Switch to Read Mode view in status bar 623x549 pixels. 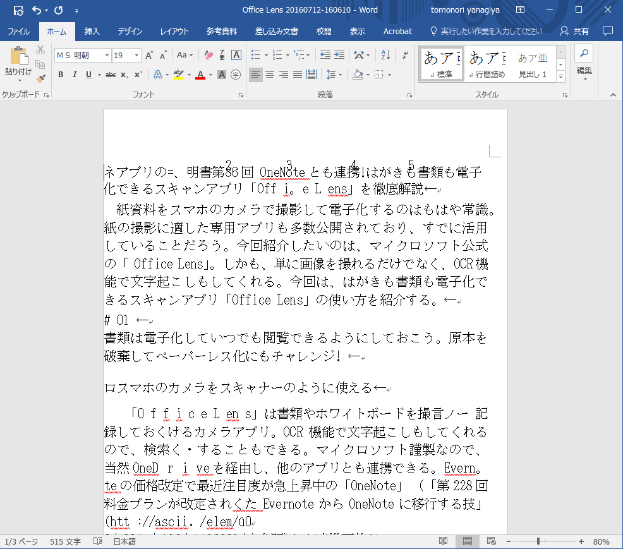pyautogui.click(x=444, y=541)
